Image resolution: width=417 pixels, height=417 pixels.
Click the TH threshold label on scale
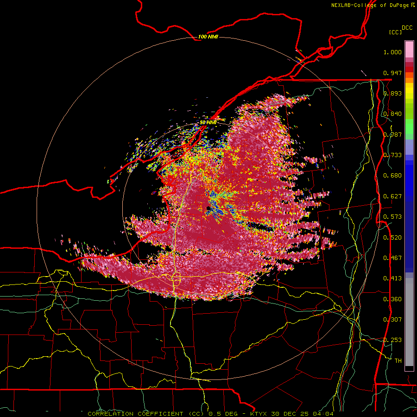tap(398, 361)
